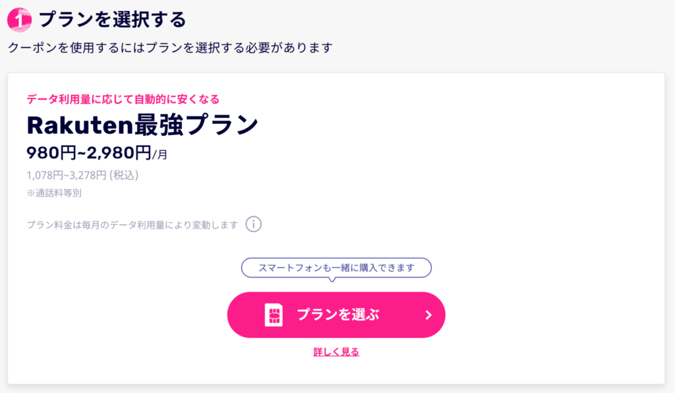Click the coupon notice text below heading
The image size is (675, 393).
pos(170,47)
